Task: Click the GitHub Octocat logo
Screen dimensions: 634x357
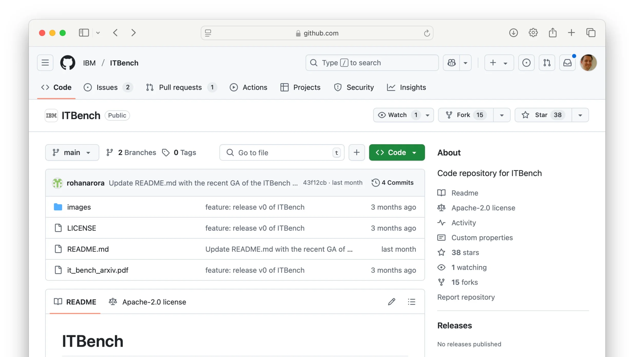Action: (x=68, y=63)
